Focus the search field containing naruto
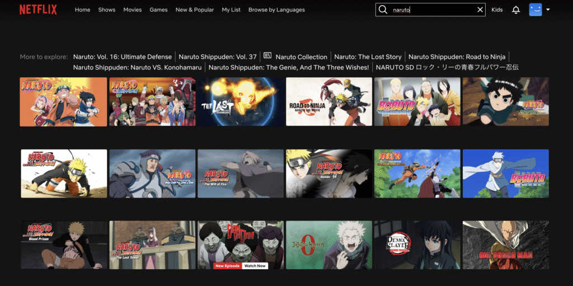This screenshot has width=573, height=286. pos(430,10)
